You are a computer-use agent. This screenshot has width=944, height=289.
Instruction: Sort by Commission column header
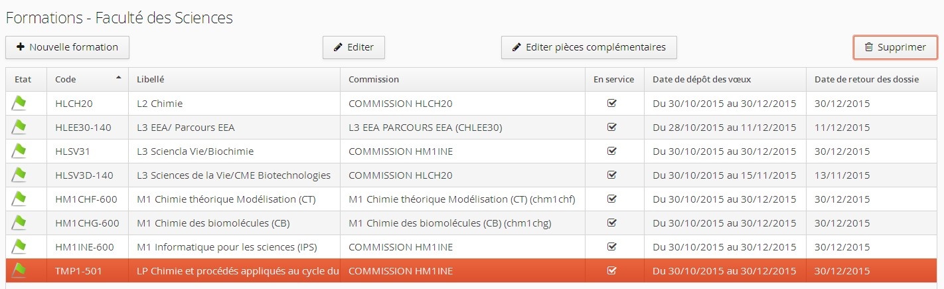click(x=374, y=79)
